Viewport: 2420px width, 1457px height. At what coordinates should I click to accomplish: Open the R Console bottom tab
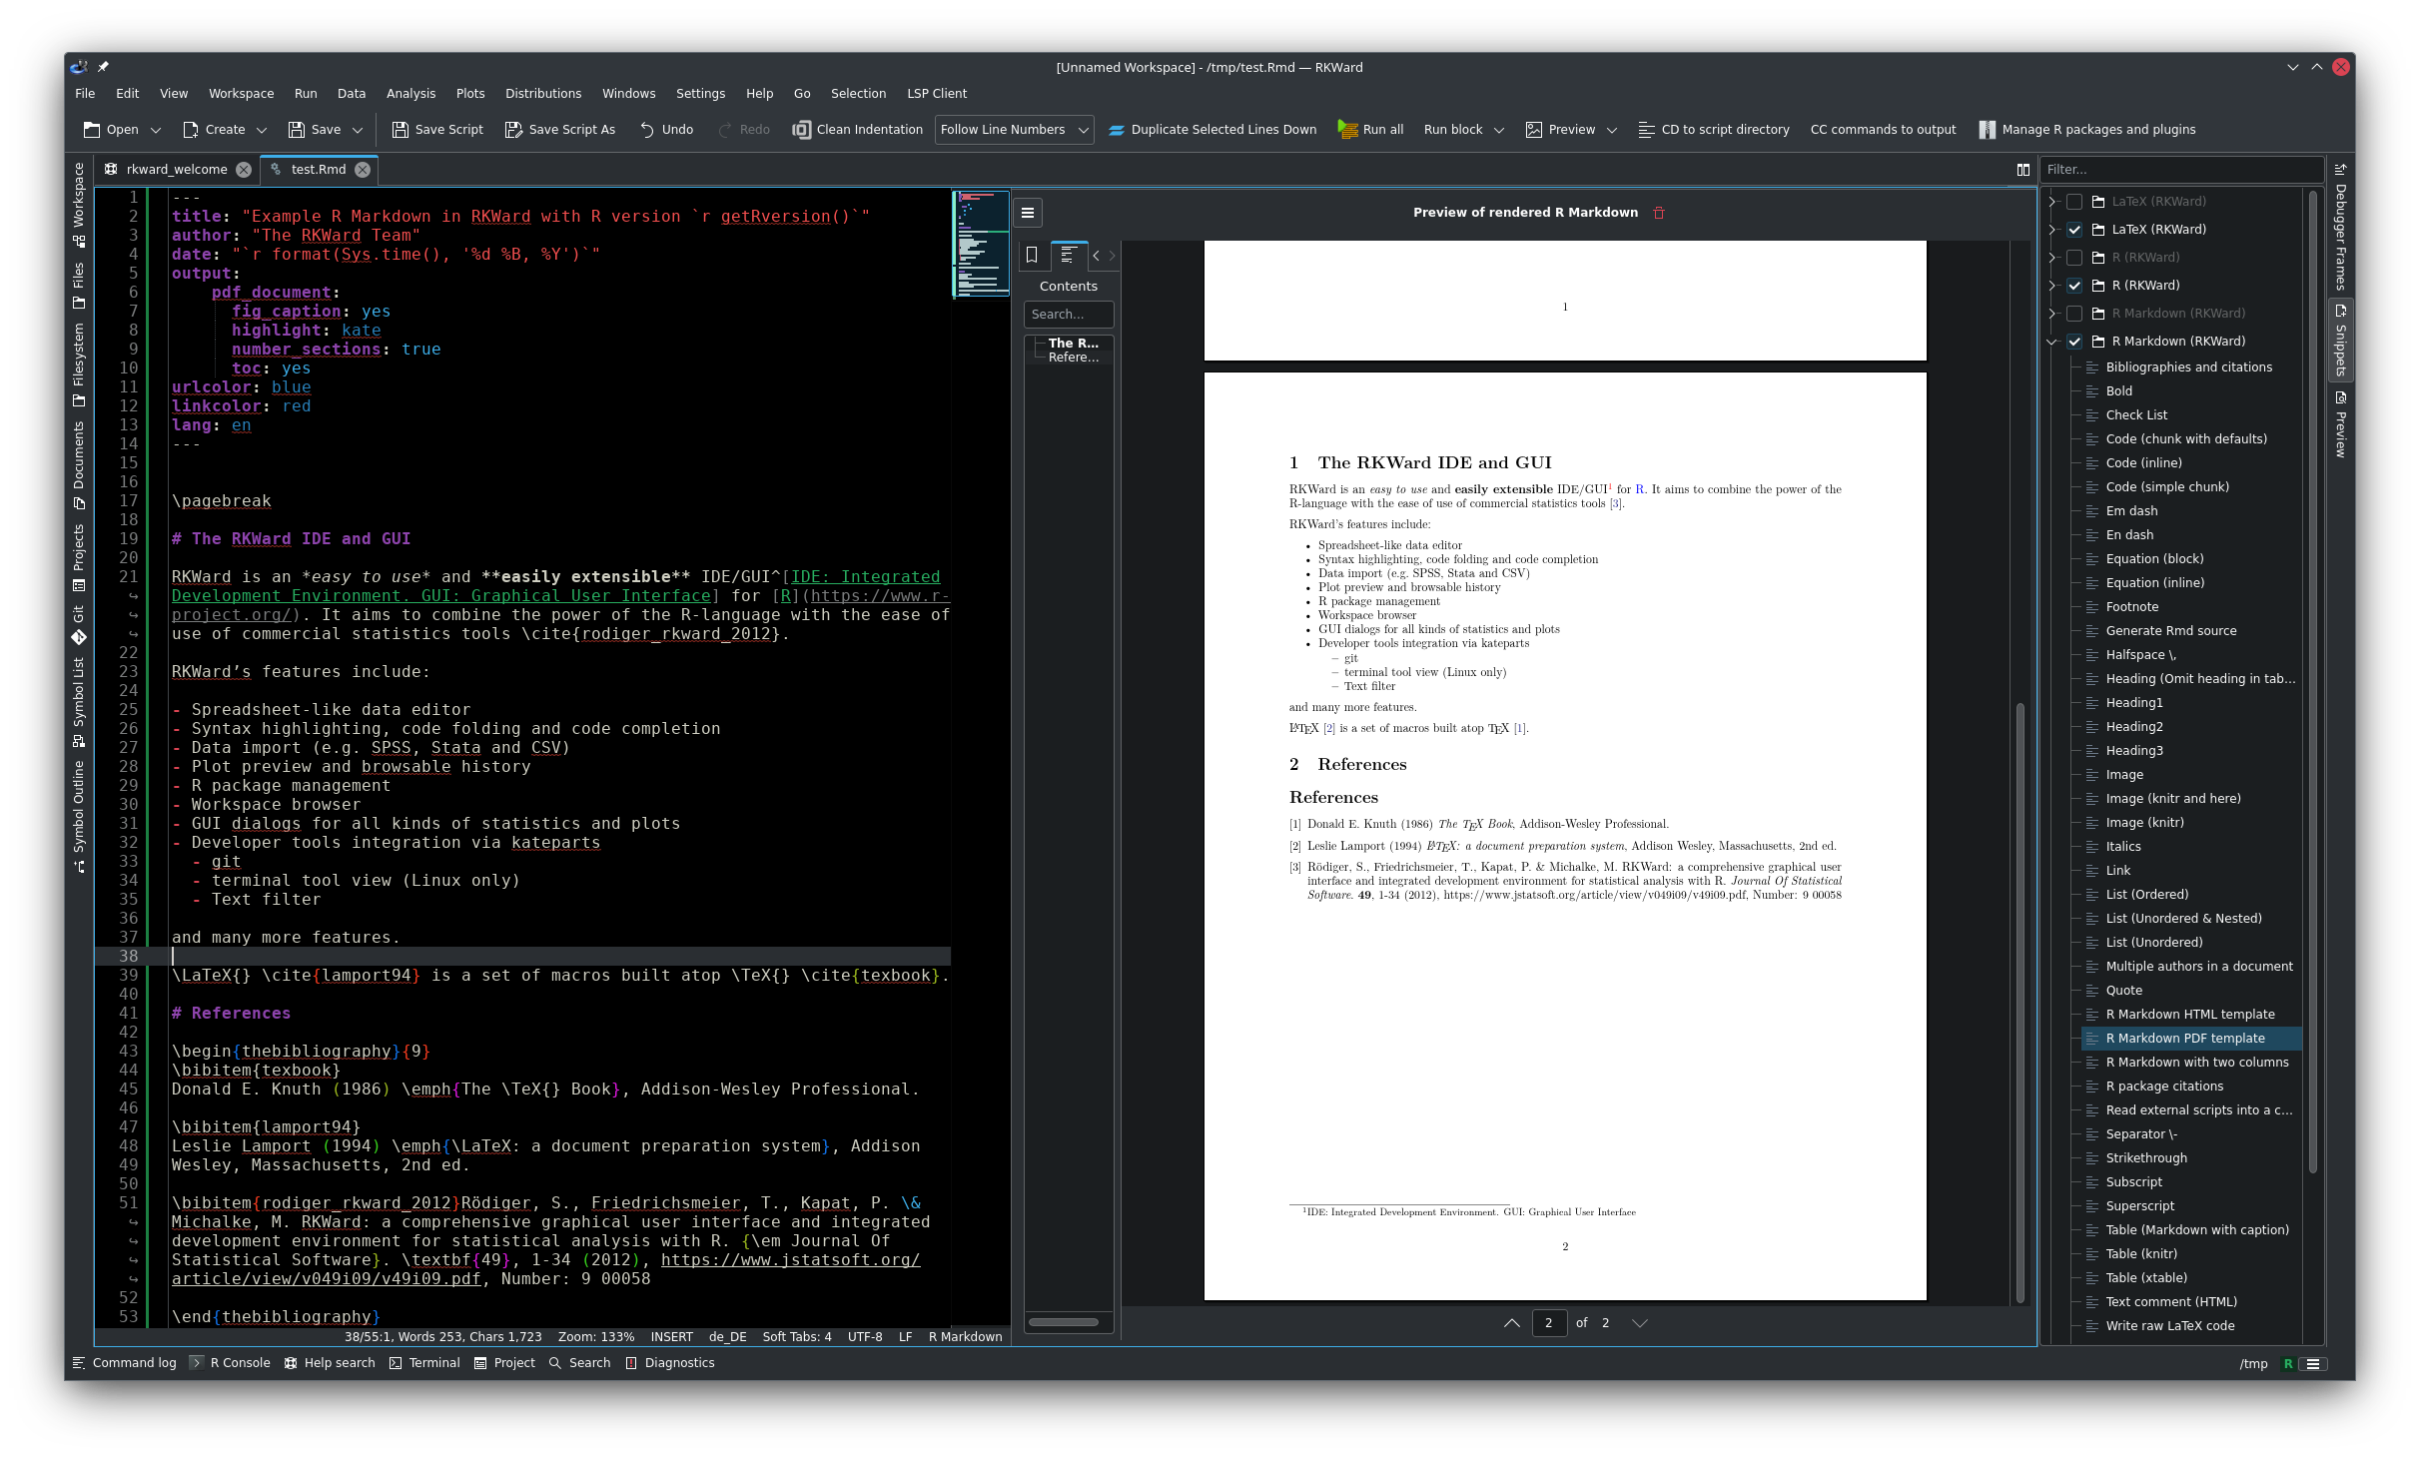(x=231, y=1363)
